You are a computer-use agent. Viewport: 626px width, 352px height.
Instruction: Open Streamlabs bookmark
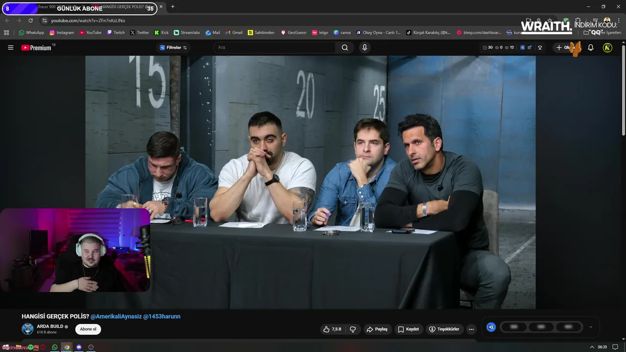coord(187,32)
